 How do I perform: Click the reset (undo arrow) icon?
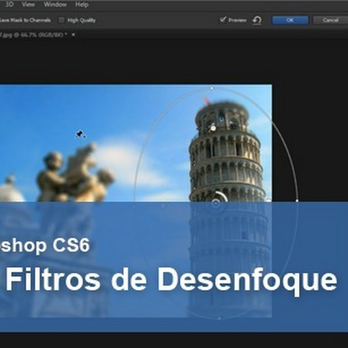click(x=257, y=20)
